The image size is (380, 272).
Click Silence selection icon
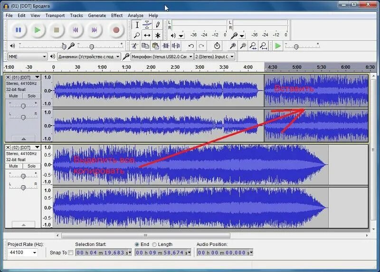(176, 45)
